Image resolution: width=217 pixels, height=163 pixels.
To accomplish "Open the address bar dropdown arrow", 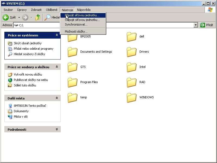I will (x=196, y=25).
